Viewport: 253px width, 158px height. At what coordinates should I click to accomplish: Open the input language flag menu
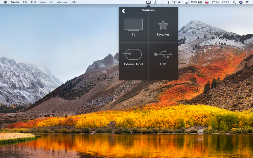click(207, 2)
